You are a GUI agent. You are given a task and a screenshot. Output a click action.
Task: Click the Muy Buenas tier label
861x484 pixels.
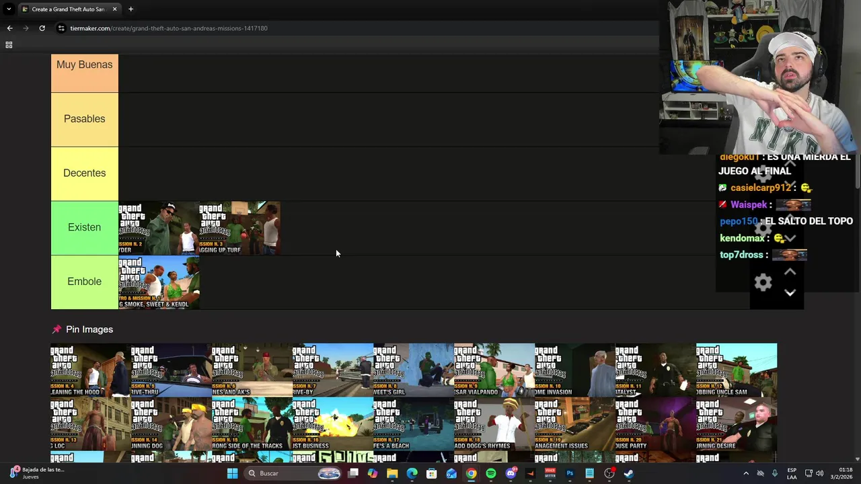click(x=84, y=65)
